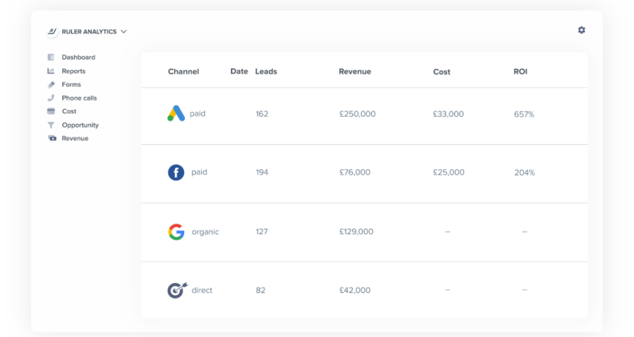Screen dimensions: 634x337
Task: Expand the Ruler Analytics account dropdown
Action: click(123, 32)
